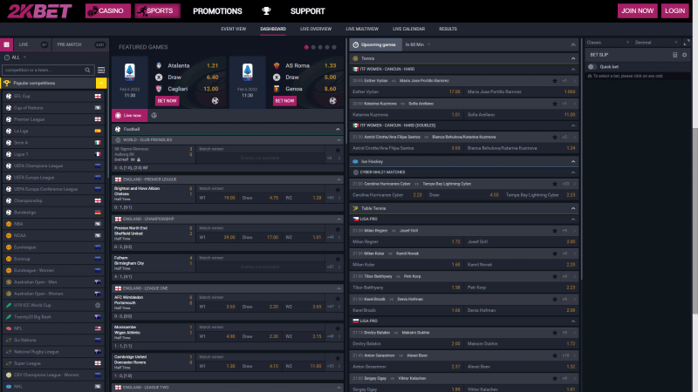Select the Pre-Match tab
The width and height of the screenshot is (698, 392).
80,44
